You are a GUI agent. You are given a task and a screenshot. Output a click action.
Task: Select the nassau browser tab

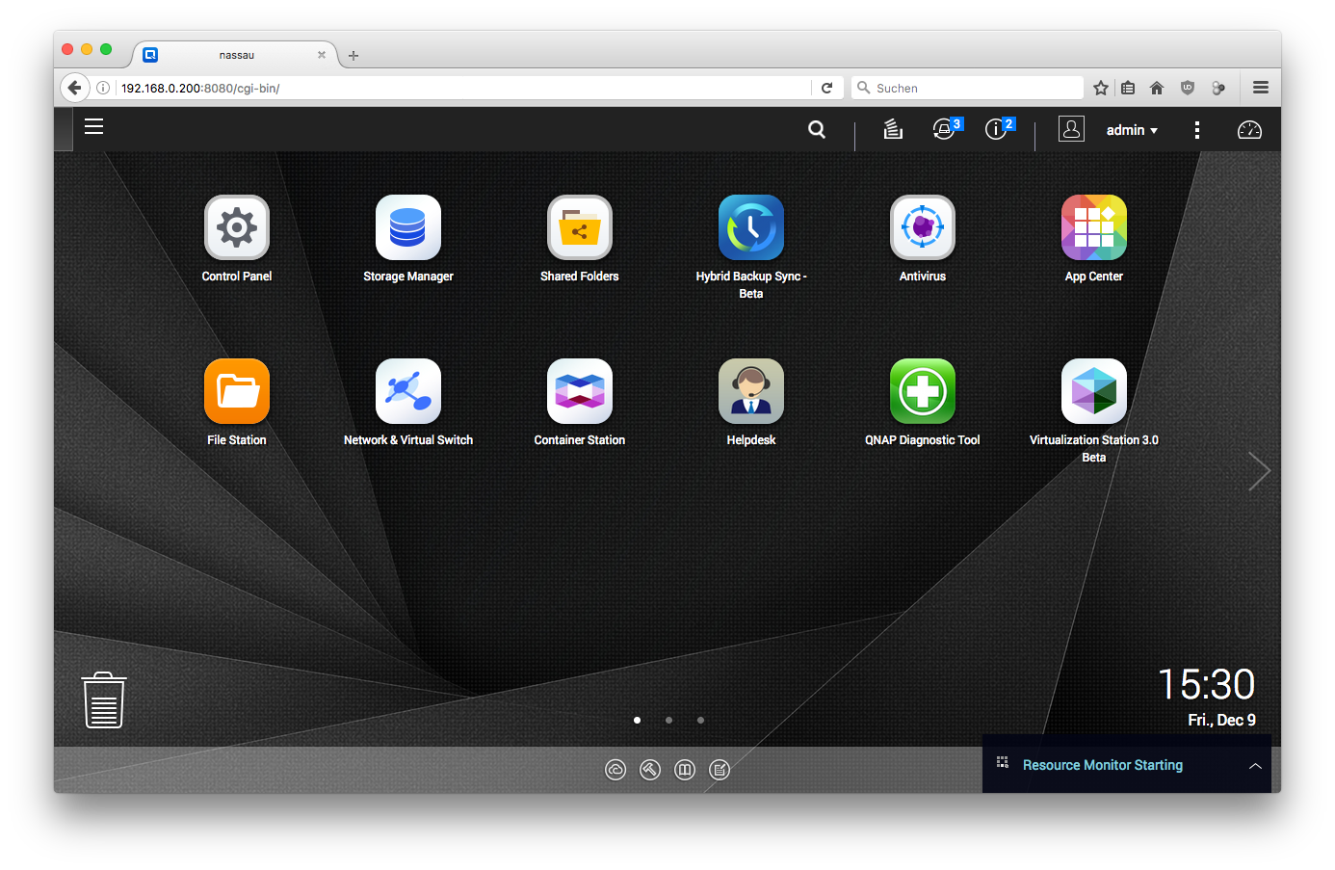click(236, 55)
